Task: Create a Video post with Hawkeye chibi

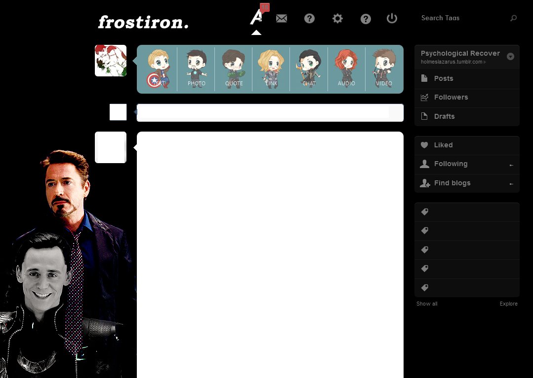Action: coord(384,69)
